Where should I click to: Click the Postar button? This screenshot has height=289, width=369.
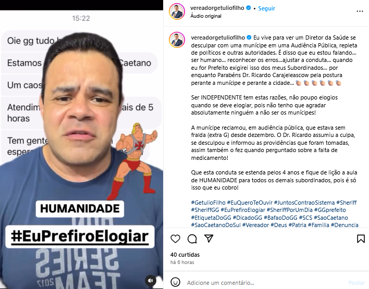(x=356, y=283)
